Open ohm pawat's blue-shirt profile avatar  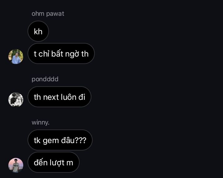[16, 57]
